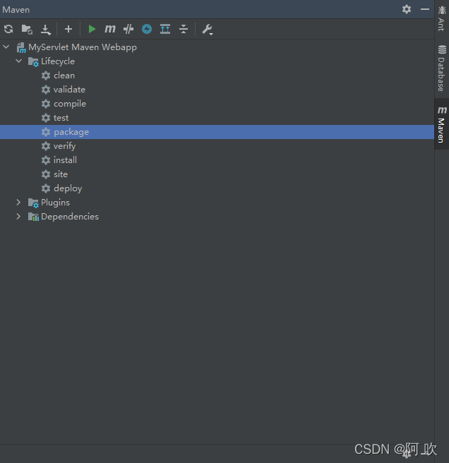
Task: Expand the Dependencies node
Action: tap(18, 217)
